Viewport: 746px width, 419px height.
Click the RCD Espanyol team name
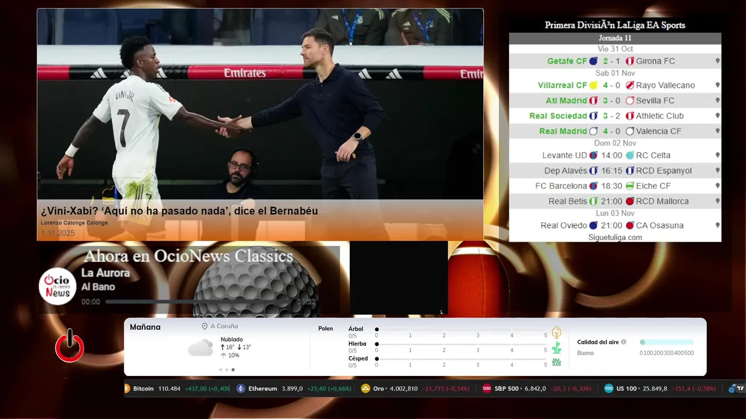tap(664, 171)
